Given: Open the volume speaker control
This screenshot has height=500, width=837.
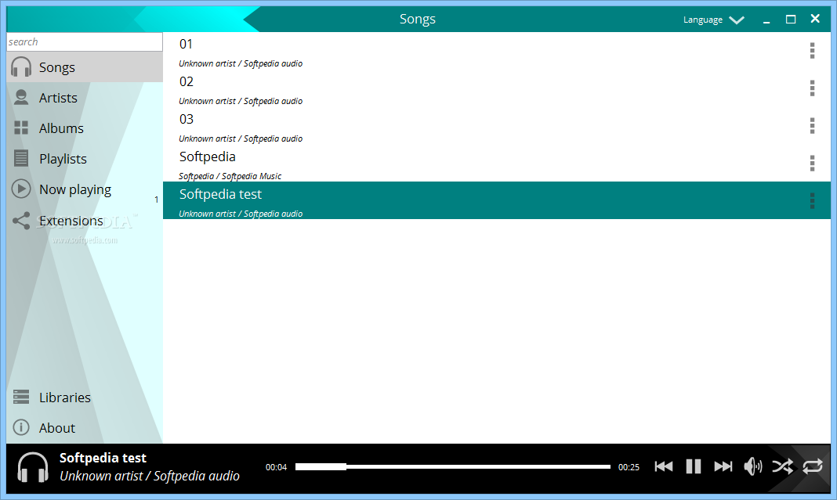Looking at the screenshot, I should 752,466.
